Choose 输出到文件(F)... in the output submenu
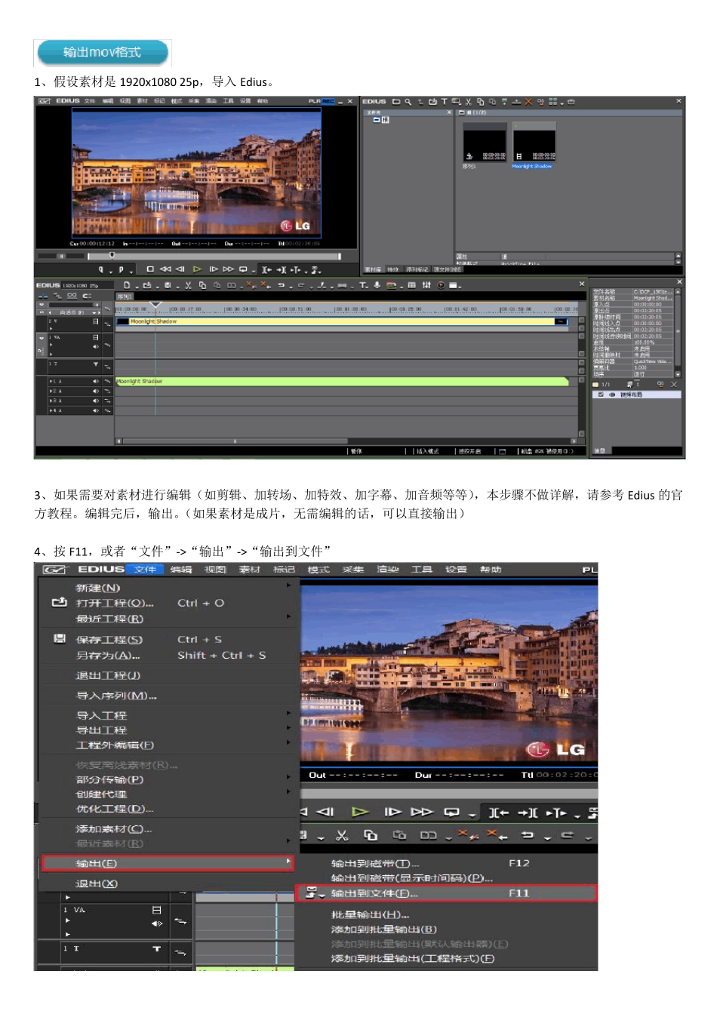Screen dimensions: 717x1014 [x=446, y=893]
